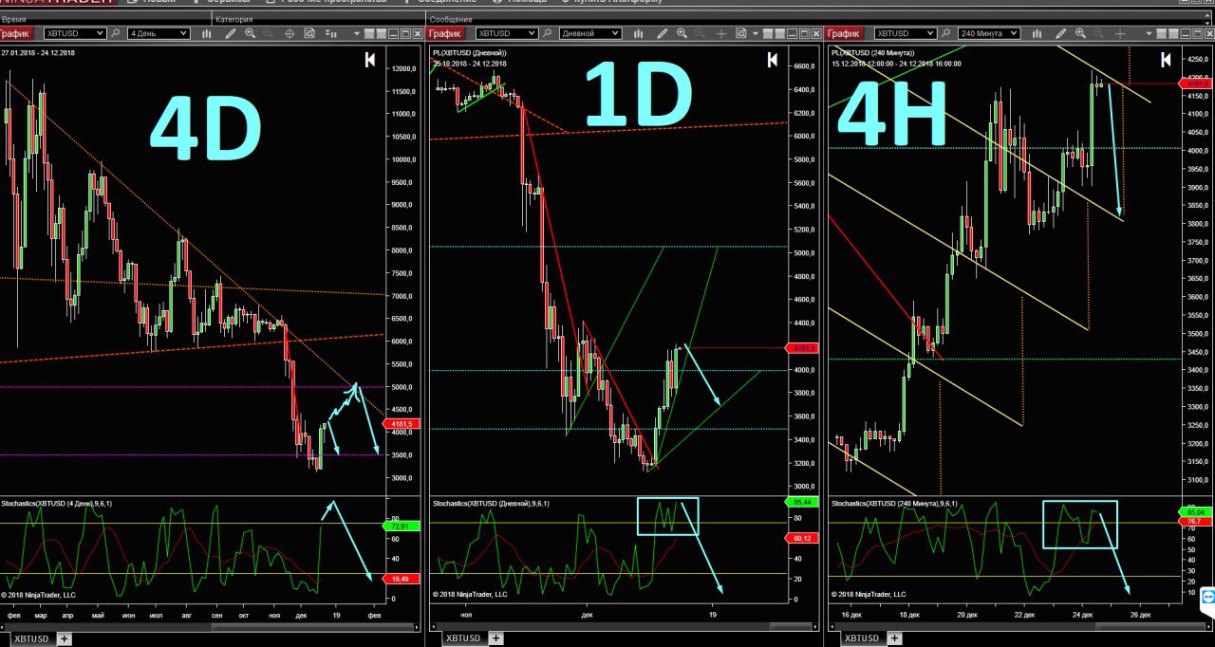Expand toolbar overflow arrow in 4 День chart

pyautogui.click(x=357, y=33)
